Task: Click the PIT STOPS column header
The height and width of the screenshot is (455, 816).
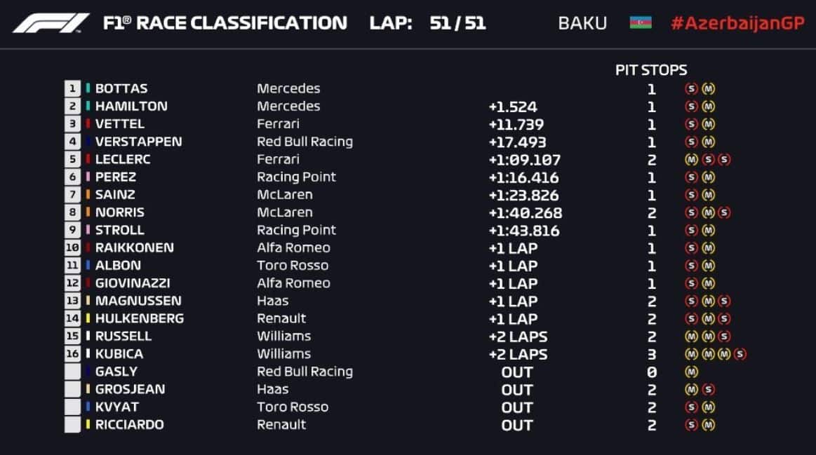Action: pos(651,70)
